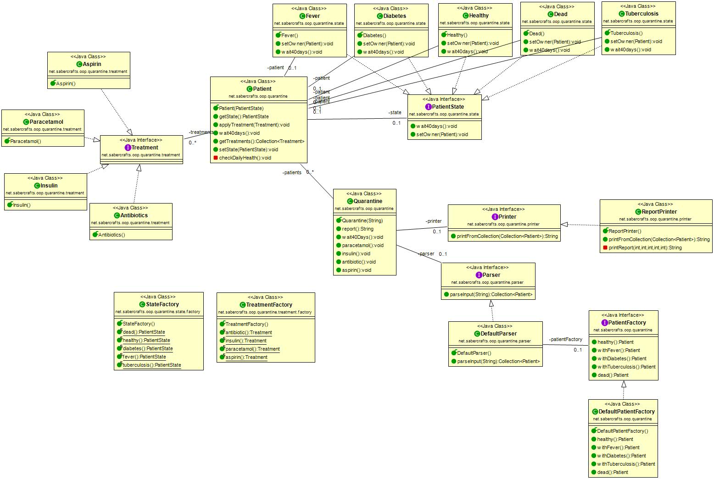Select aspirin():Treatment in TreatmentFactory
This screenshot has width=714, height=479.
246,358
